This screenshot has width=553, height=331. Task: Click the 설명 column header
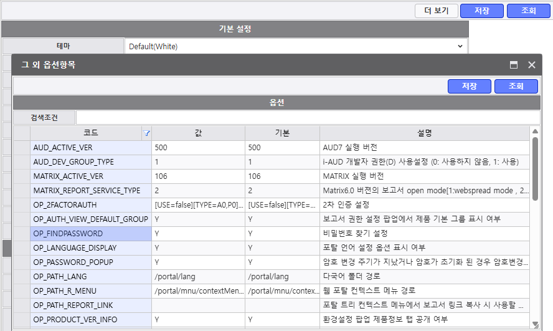(424, 133)
